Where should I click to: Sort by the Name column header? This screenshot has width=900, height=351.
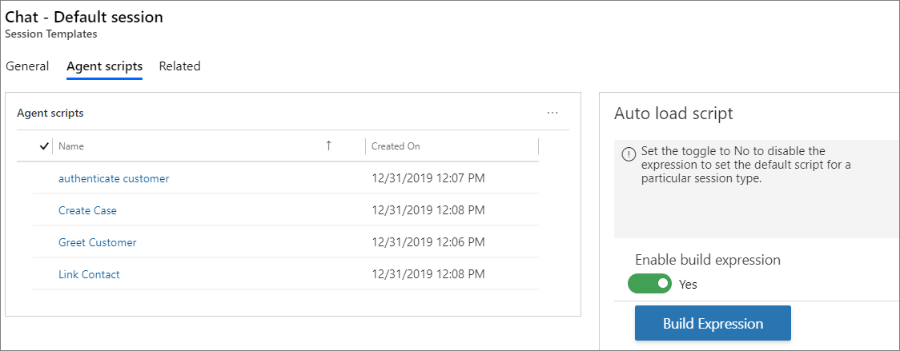pyautogui.click(x=71, y=146)
